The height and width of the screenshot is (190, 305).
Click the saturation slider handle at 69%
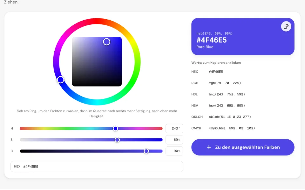[117, 140]
